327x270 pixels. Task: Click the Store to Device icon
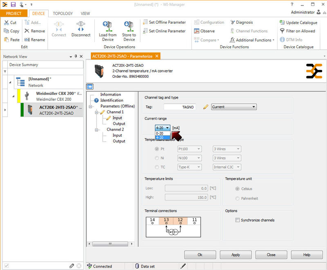(129, 25)
